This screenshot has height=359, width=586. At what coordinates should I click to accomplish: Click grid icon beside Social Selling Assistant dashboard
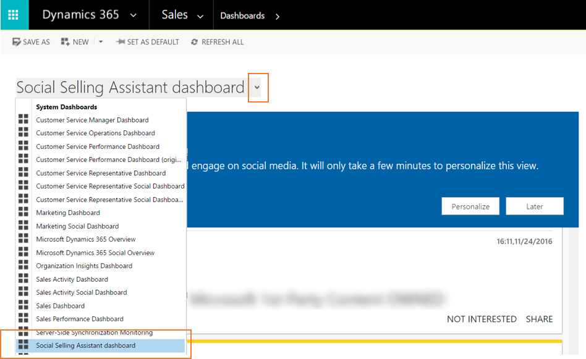(23, 344)
